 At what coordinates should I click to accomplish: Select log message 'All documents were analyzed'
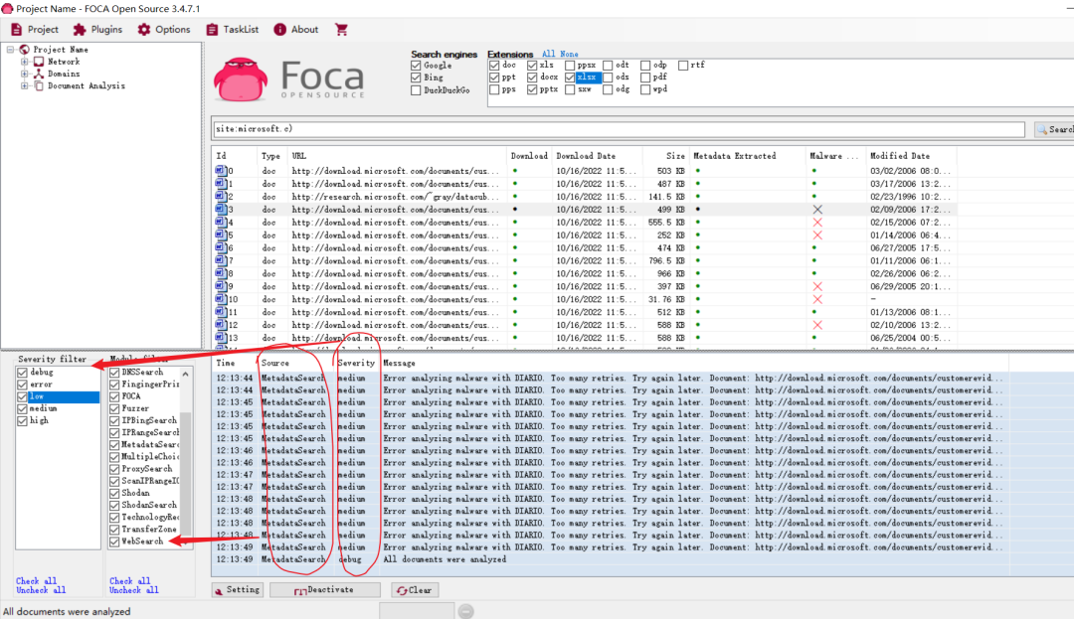tap(445, 559)
